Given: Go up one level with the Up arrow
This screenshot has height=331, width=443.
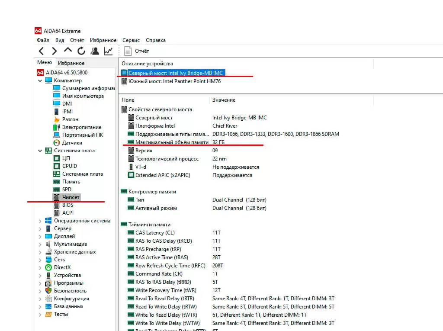Looking at the screenshot, I should point(68,51).
